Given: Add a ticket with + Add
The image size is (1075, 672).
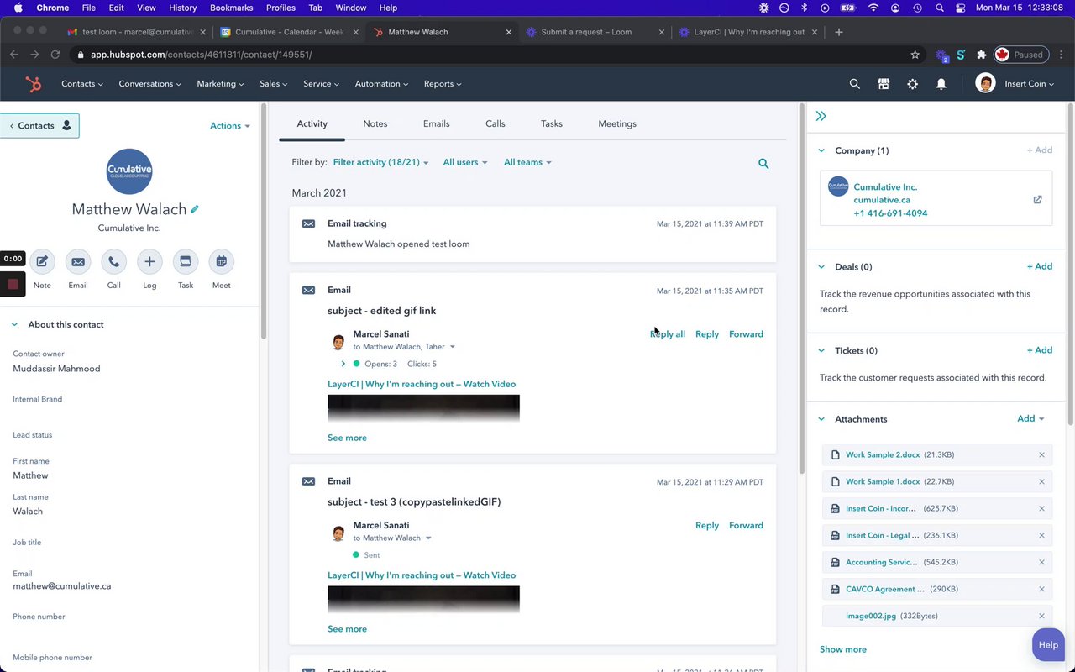Looking at the screenshot, I should [1040, 350].
